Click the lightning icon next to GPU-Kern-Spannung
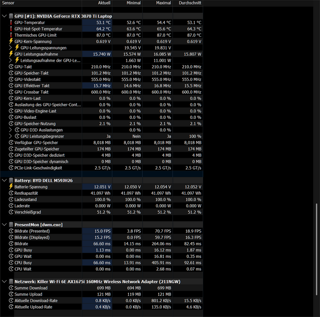The image size is (320, 317). pyautogui.click(x=11, y=41)
